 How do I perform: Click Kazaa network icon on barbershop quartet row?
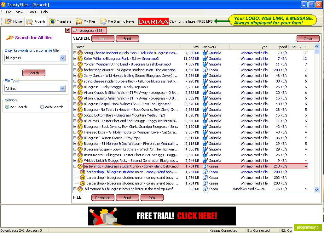pyautogui.click(x=205, y=70)
